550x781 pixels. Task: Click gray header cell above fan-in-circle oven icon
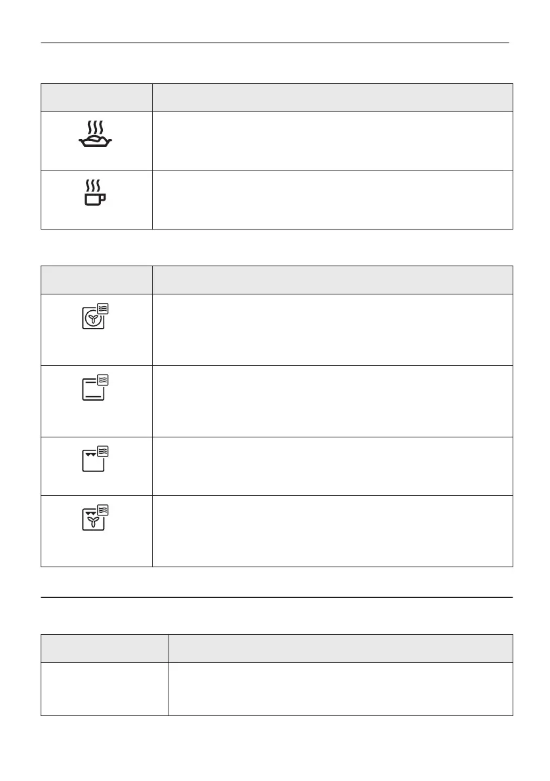click(x=96, y=280)
